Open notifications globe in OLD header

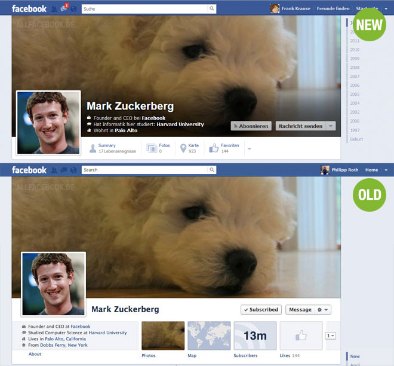[x=73, y=170]
